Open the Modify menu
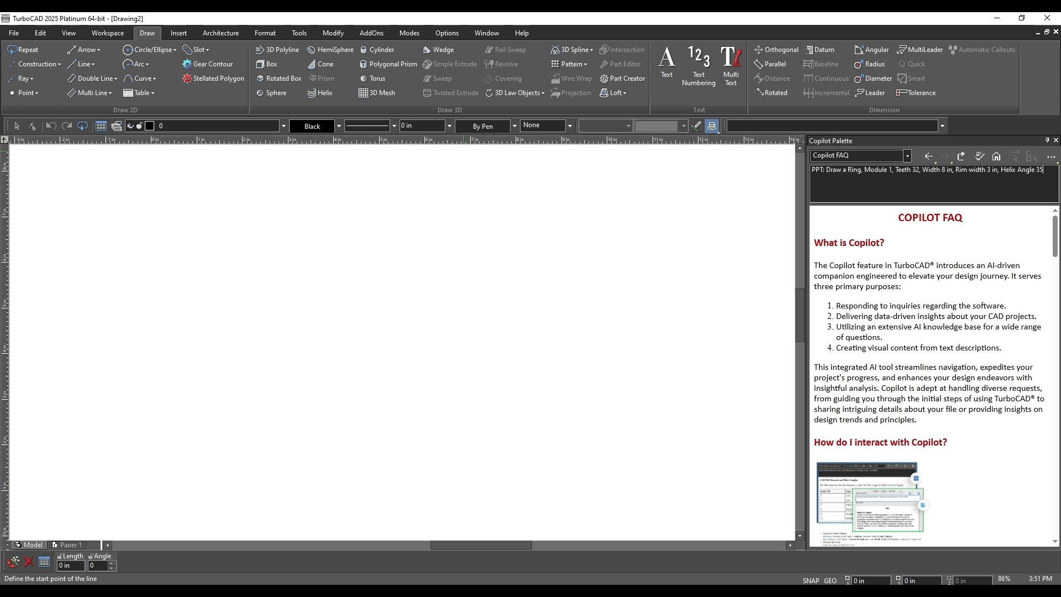 click(x=333, y=33)
